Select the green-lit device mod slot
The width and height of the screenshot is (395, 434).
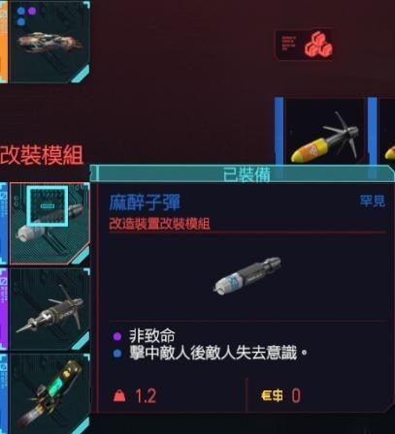pos(49,394)
